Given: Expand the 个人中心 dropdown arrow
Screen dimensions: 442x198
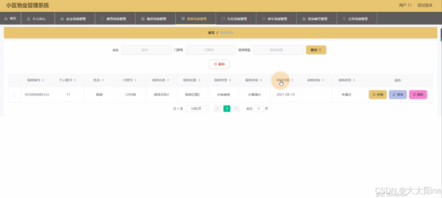Looking at the screenshot, I should pyautogui.click(x=49, y=19).
